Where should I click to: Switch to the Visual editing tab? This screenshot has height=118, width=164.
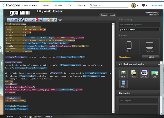[112, 15]
